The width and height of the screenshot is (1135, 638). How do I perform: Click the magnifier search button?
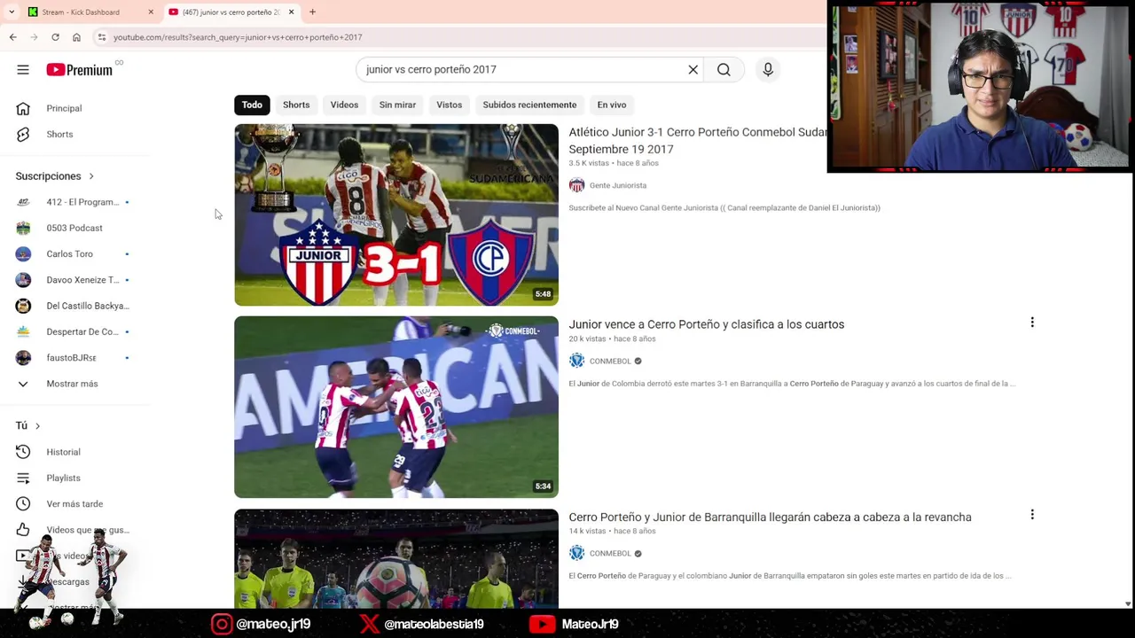724,69
